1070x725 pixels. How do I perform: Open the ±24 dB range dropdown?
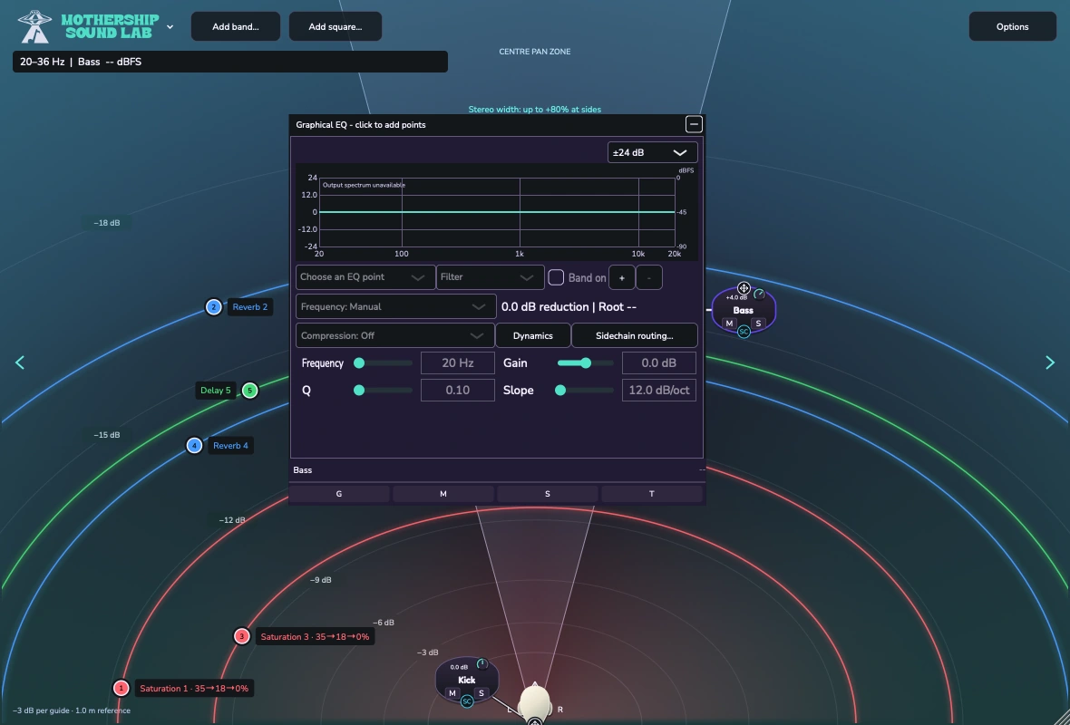coord(652,152)
